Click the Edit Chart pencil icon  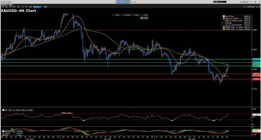[x=247, y=7]
